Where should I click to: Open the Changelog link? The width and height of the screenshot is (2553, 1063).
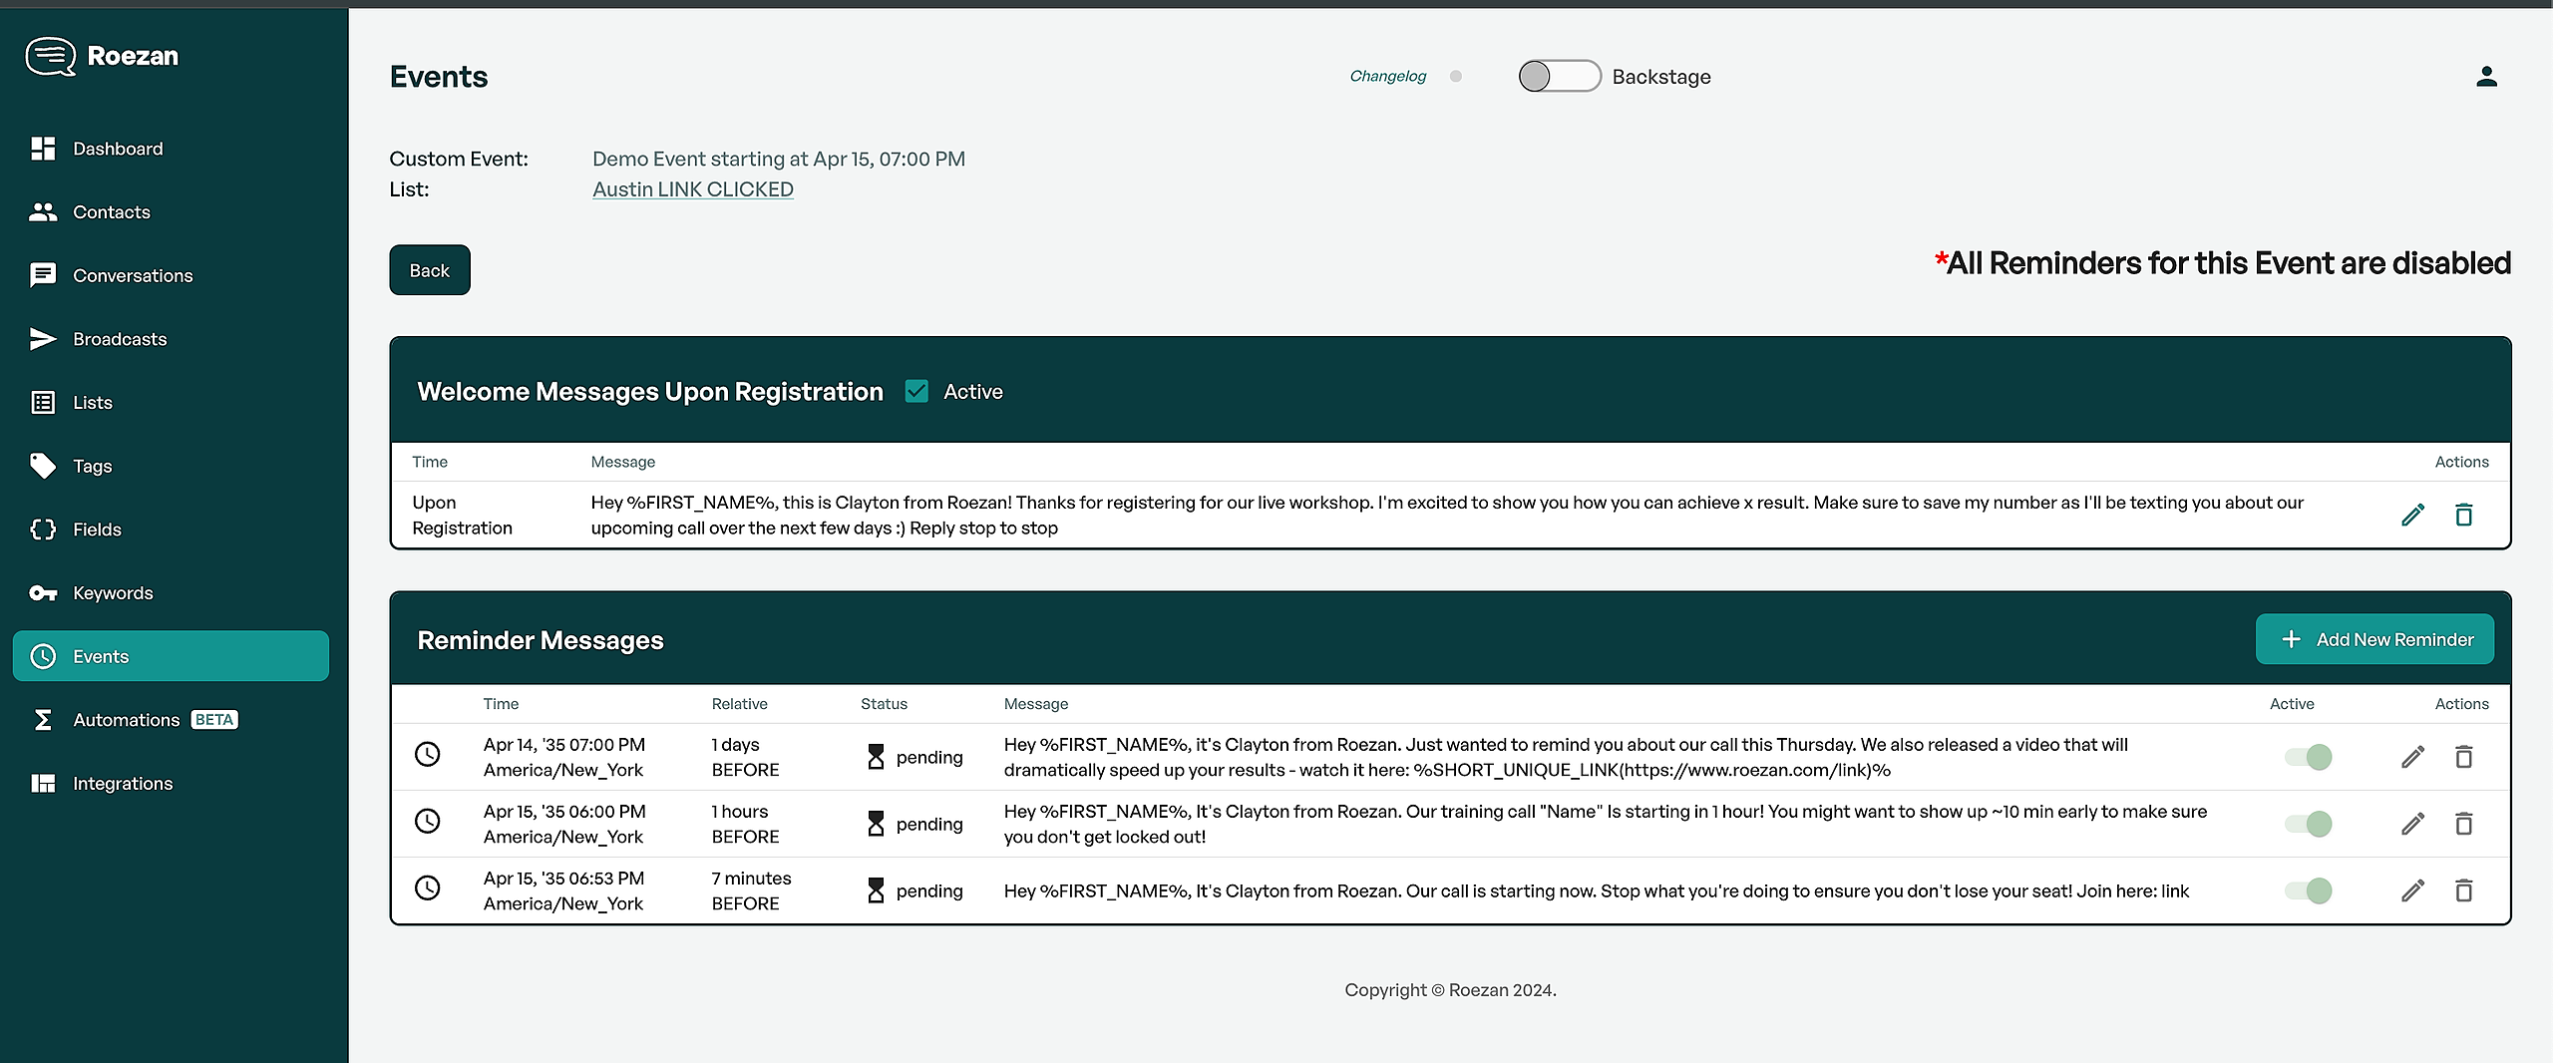[x=1388, y=77]
